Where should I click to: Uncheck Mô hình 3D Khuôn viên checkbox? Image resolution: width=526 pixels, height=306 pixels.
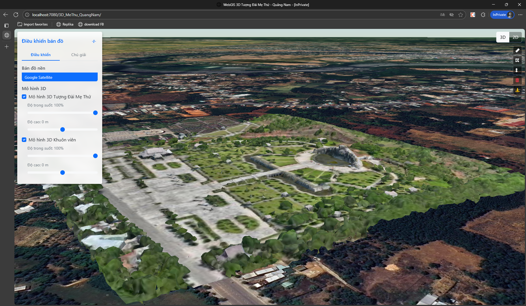[24, 140]
